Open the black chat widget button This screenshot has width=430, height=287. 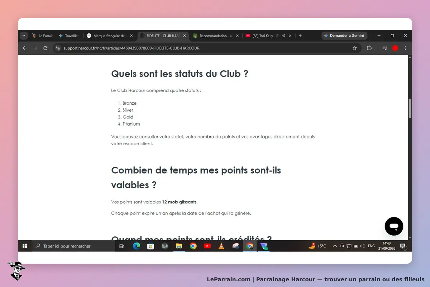(x=394, y=226)
